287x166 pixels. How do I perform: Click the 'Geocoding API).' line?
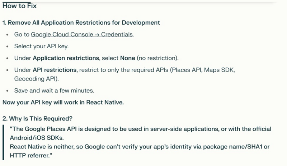[37, 79]
